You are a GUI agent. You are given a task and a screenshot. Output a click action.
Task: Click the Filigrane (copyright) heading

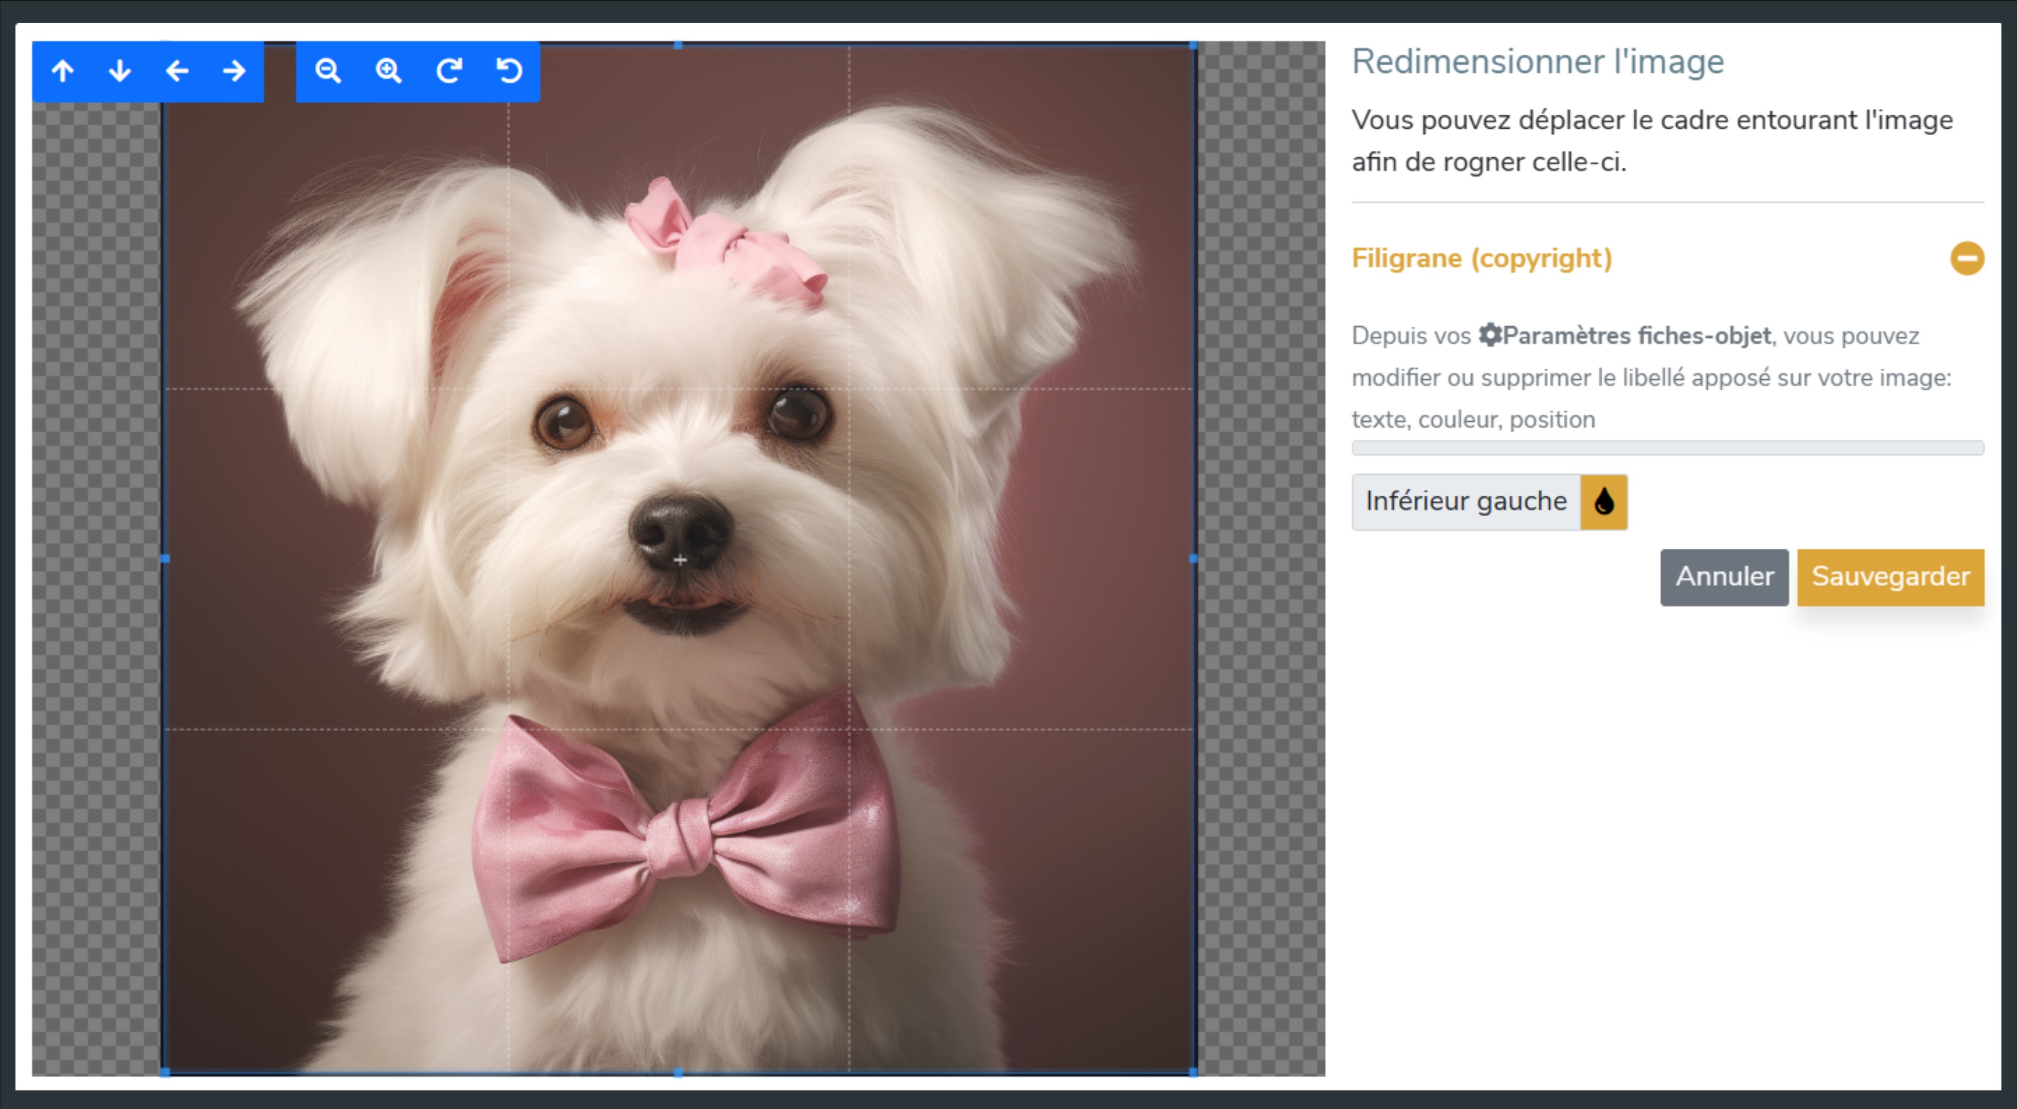point(1481,258)
